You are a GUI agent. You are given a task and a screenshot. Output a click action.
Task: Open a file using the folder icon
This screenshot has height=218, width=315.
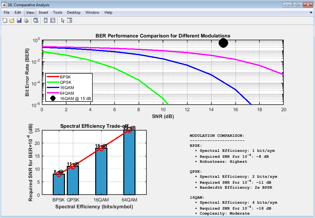12,21
